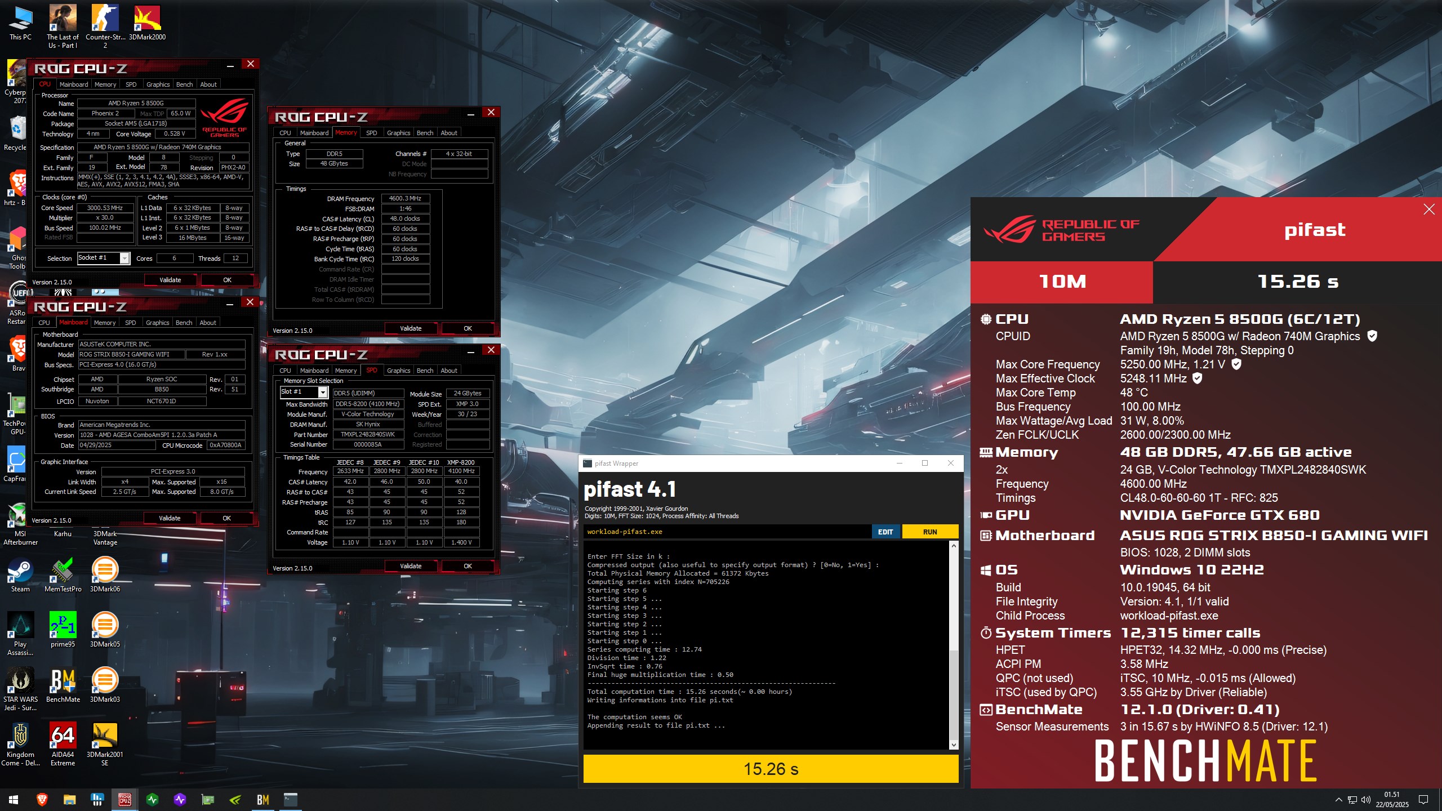This screenshot has height=811, width=1442.
Task: Click OK in CPU-Z SPD window
Action: click(468, 566)
